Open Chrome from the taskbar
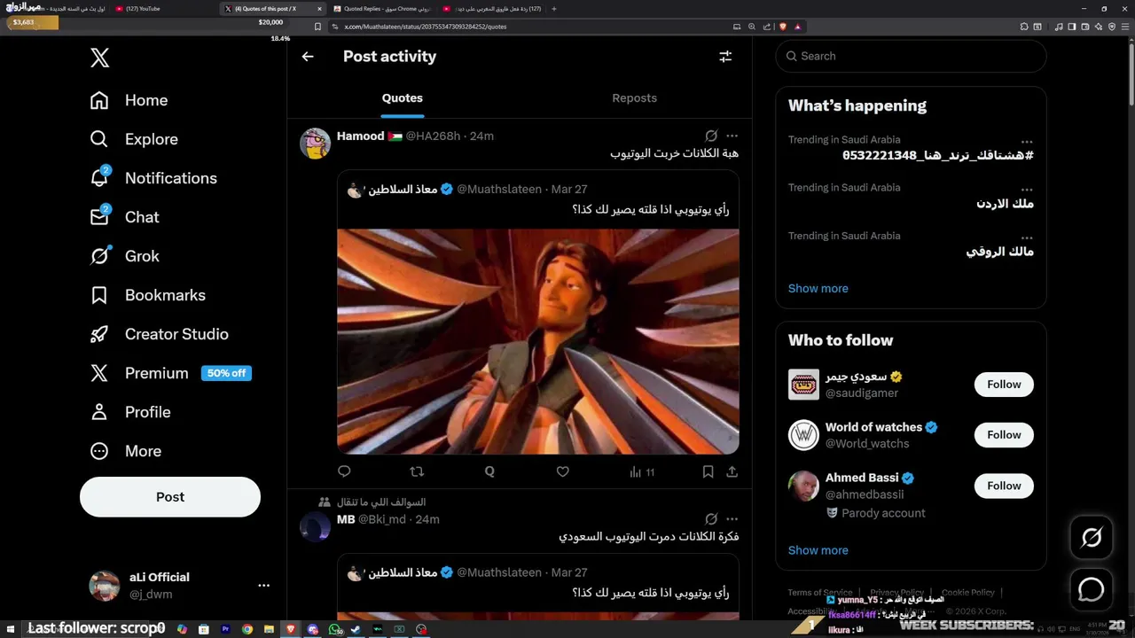Screen dimensions: 1135x638 point(247,629)
